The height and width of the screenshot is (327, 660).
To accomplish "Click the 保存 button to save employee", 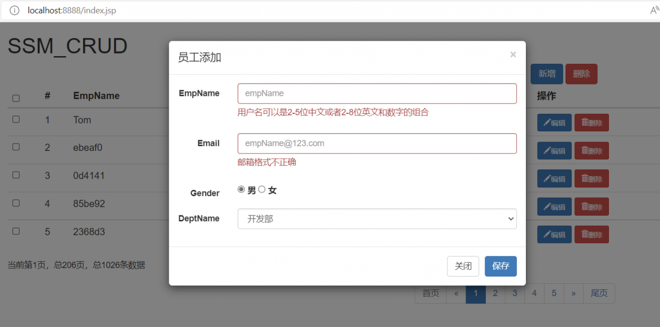I will (501, 266).
